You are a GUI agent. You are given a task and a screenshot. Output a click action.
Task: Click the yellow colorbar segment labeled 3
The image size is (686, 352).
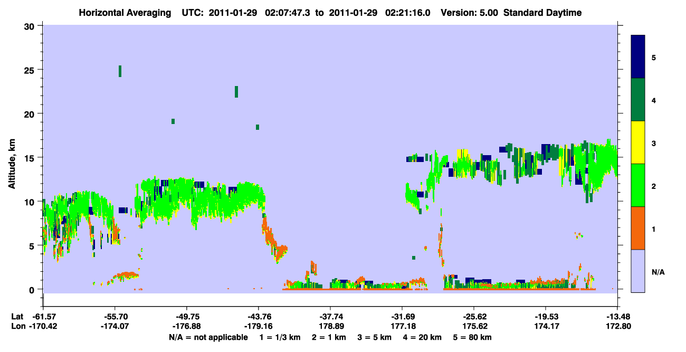click(x=638, y=142)
